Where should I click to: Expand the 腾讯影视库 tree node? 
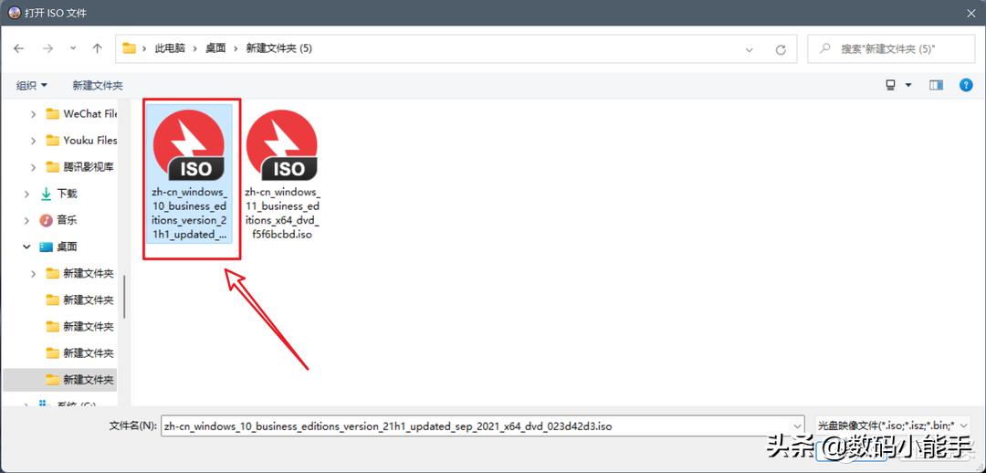click(34, 167)
